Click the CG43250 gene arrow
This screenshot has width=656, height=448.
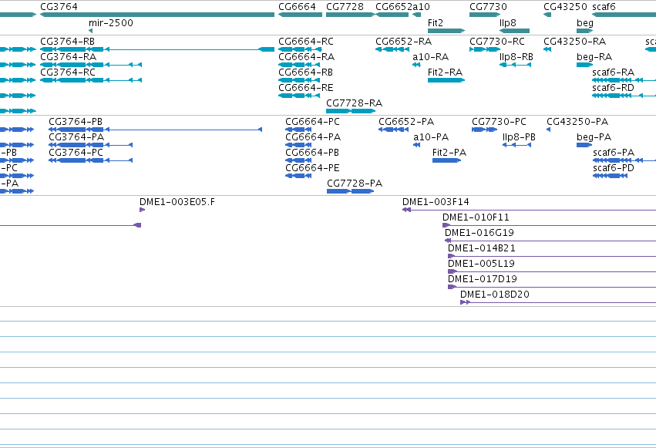(547, 15)
